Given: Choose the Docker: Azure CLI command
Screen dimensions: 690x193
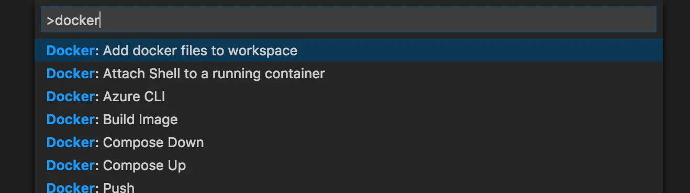Looking at the screenshot, I should (x=349, y=96).
